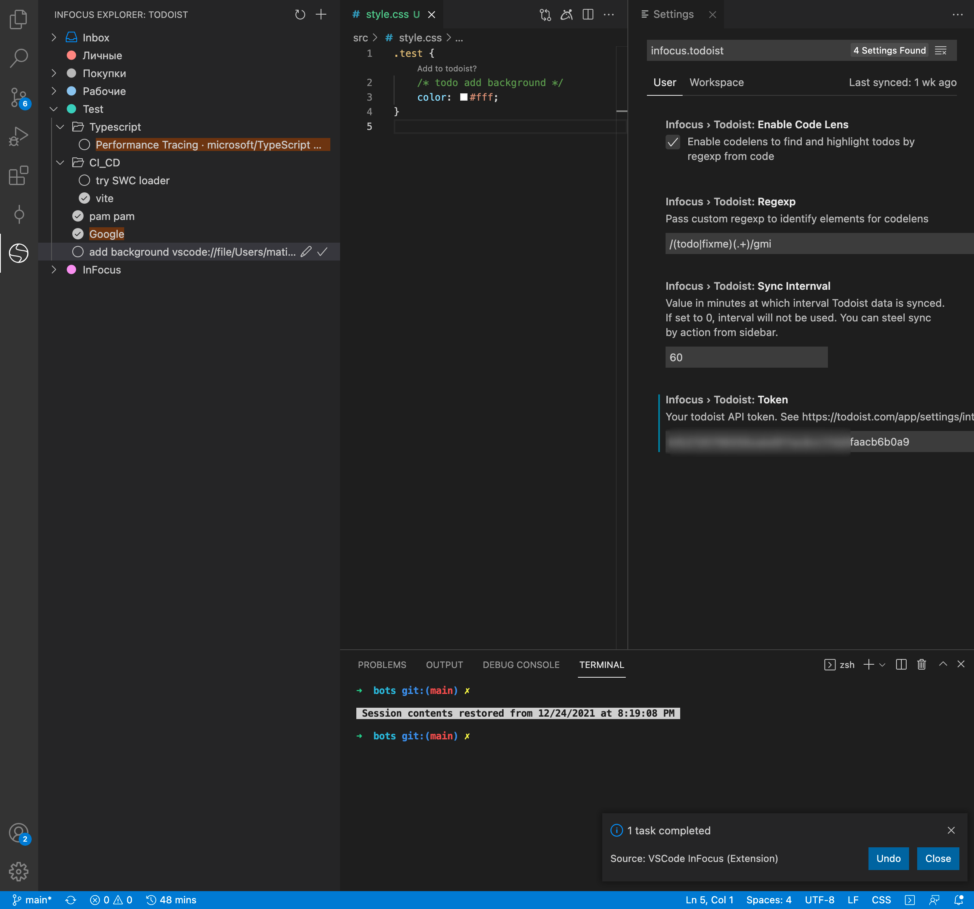The width and height of the screenshot is (974, 909).
Task: Switch to the OUTPUT panel tab
Action: pyautogui.click(x=444, y=665)
